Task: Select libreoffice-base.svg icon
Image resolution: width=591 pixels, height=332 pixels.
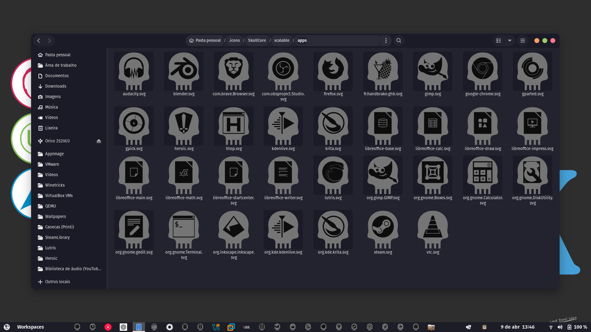Action: 383,126
